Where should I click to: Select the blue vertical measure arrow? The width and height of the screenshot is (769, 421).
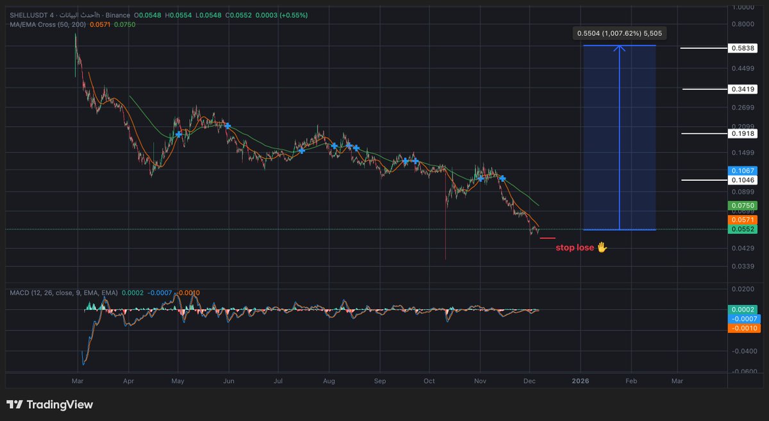point(619,137)
